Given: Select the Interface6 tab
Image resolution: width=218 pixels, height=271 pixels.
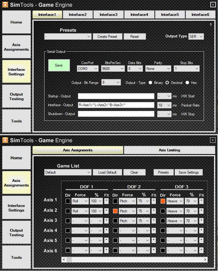Looking at the screenshot, I should click(x=200, y=15).
